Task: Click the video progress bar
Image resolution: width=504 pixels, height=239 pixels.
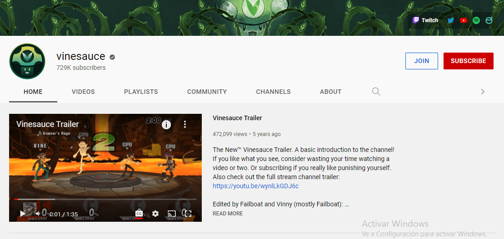Action: pos(105,199)
